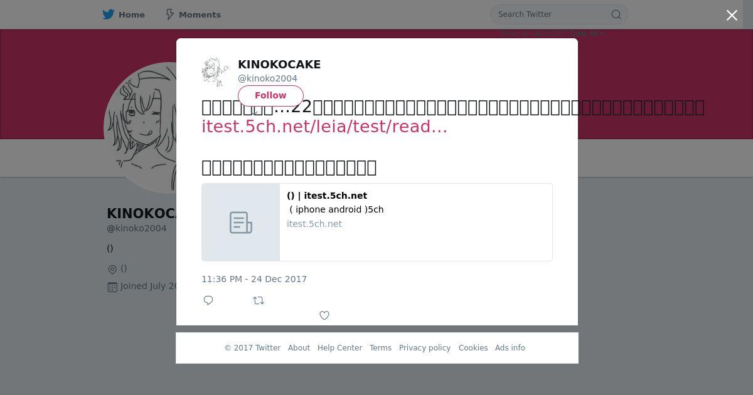The height and width of the screenshot is (395, 753).
Task: Click the @kinoko2004 handle in tweet
Action: [267, 78]
